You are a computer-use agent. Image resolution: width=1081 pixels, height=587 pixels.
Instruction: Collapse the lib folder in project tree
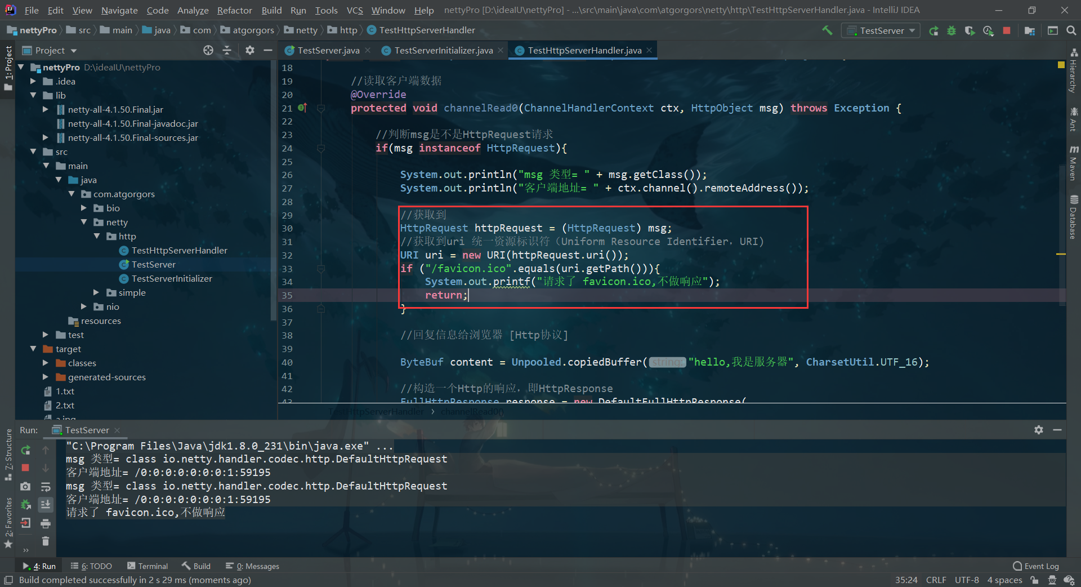pyautogui.click(x=33, y=95)
